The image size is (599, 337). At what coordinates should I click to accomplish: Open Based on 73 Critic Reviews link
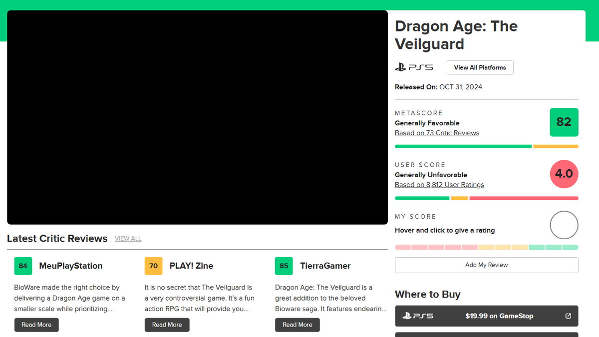click(437, 133)
